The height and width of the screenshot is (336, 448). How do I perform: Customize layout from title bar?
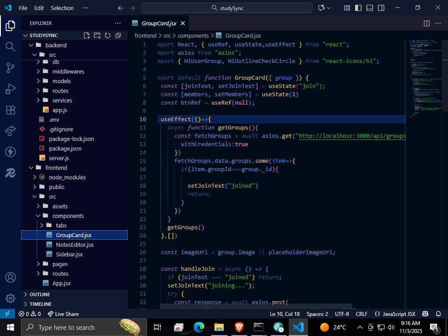tap(347, 8)
